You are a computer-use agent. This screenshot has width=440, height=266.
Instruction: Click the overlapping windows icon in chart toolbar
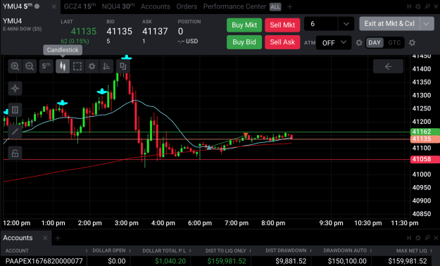[x=123, y=66]
